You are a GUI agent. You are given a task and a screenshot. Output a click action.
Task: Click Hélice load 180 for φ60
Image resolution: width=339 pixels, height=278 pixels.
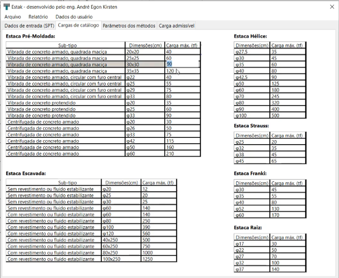[288, 90]
